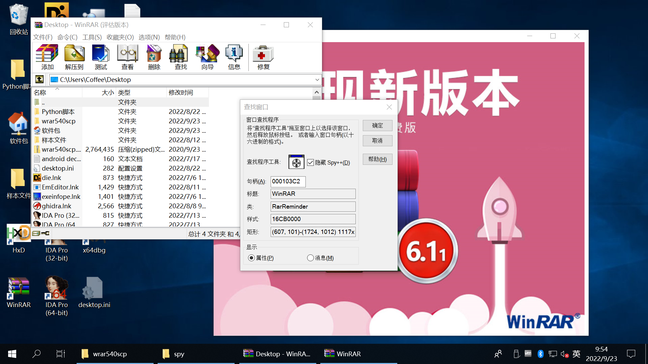648x364 pixels.
Task: Open Task View on the taskbar
Action: (60, 354)
